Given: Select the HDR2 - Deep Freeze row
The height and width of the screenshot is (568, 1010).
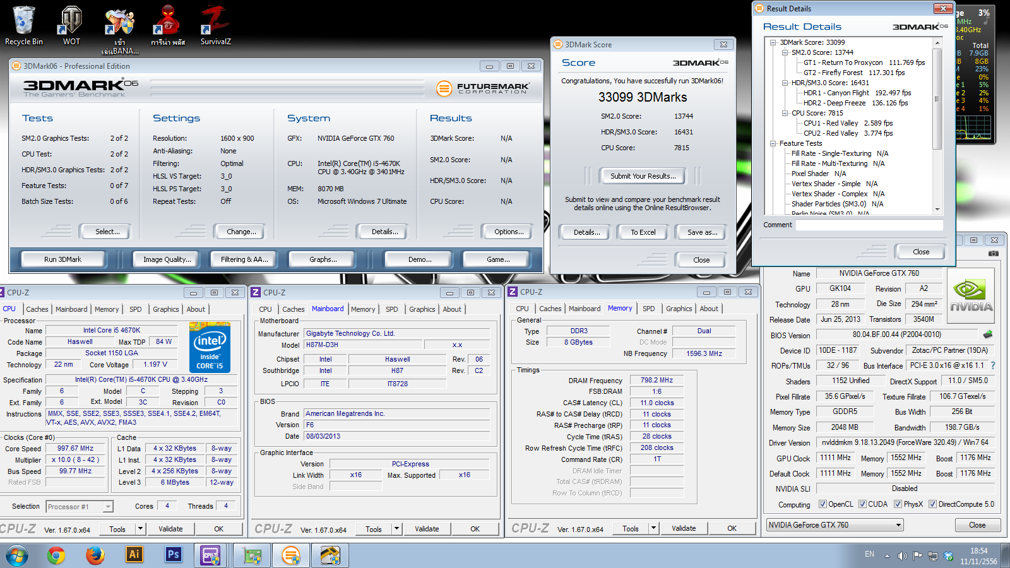Looking at the screenshot, I should 855,103.
